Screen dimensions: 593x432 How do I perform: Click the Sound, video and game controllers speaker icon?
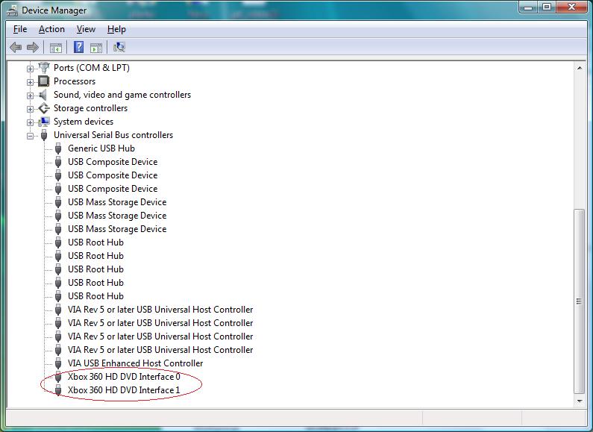pos(44,95)
